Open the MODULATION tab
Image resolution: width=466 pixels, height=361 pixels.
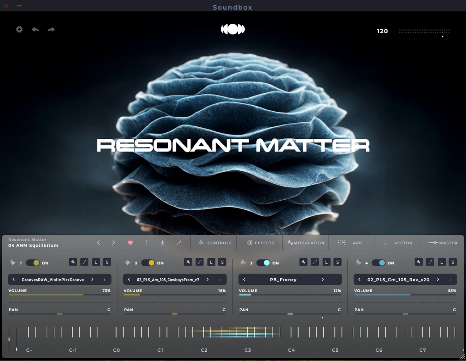pyautogui.click(x=306, y=243)
